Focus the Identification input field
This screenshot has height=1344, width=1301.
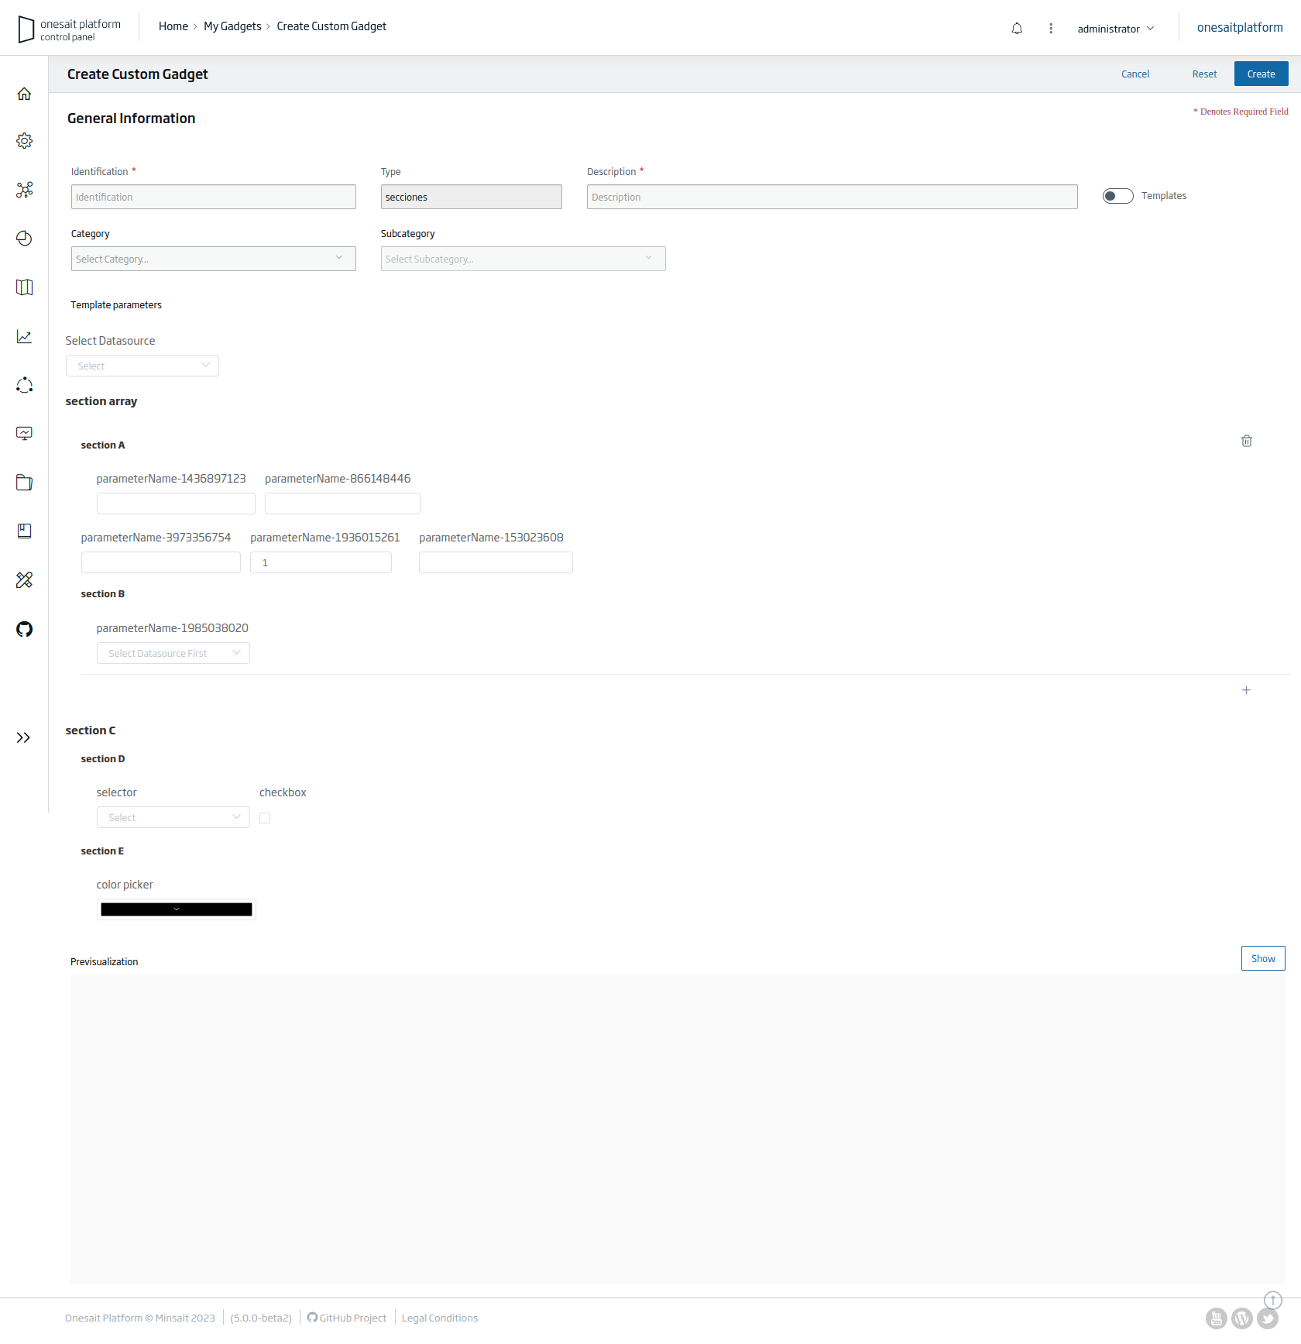(213, 197)
